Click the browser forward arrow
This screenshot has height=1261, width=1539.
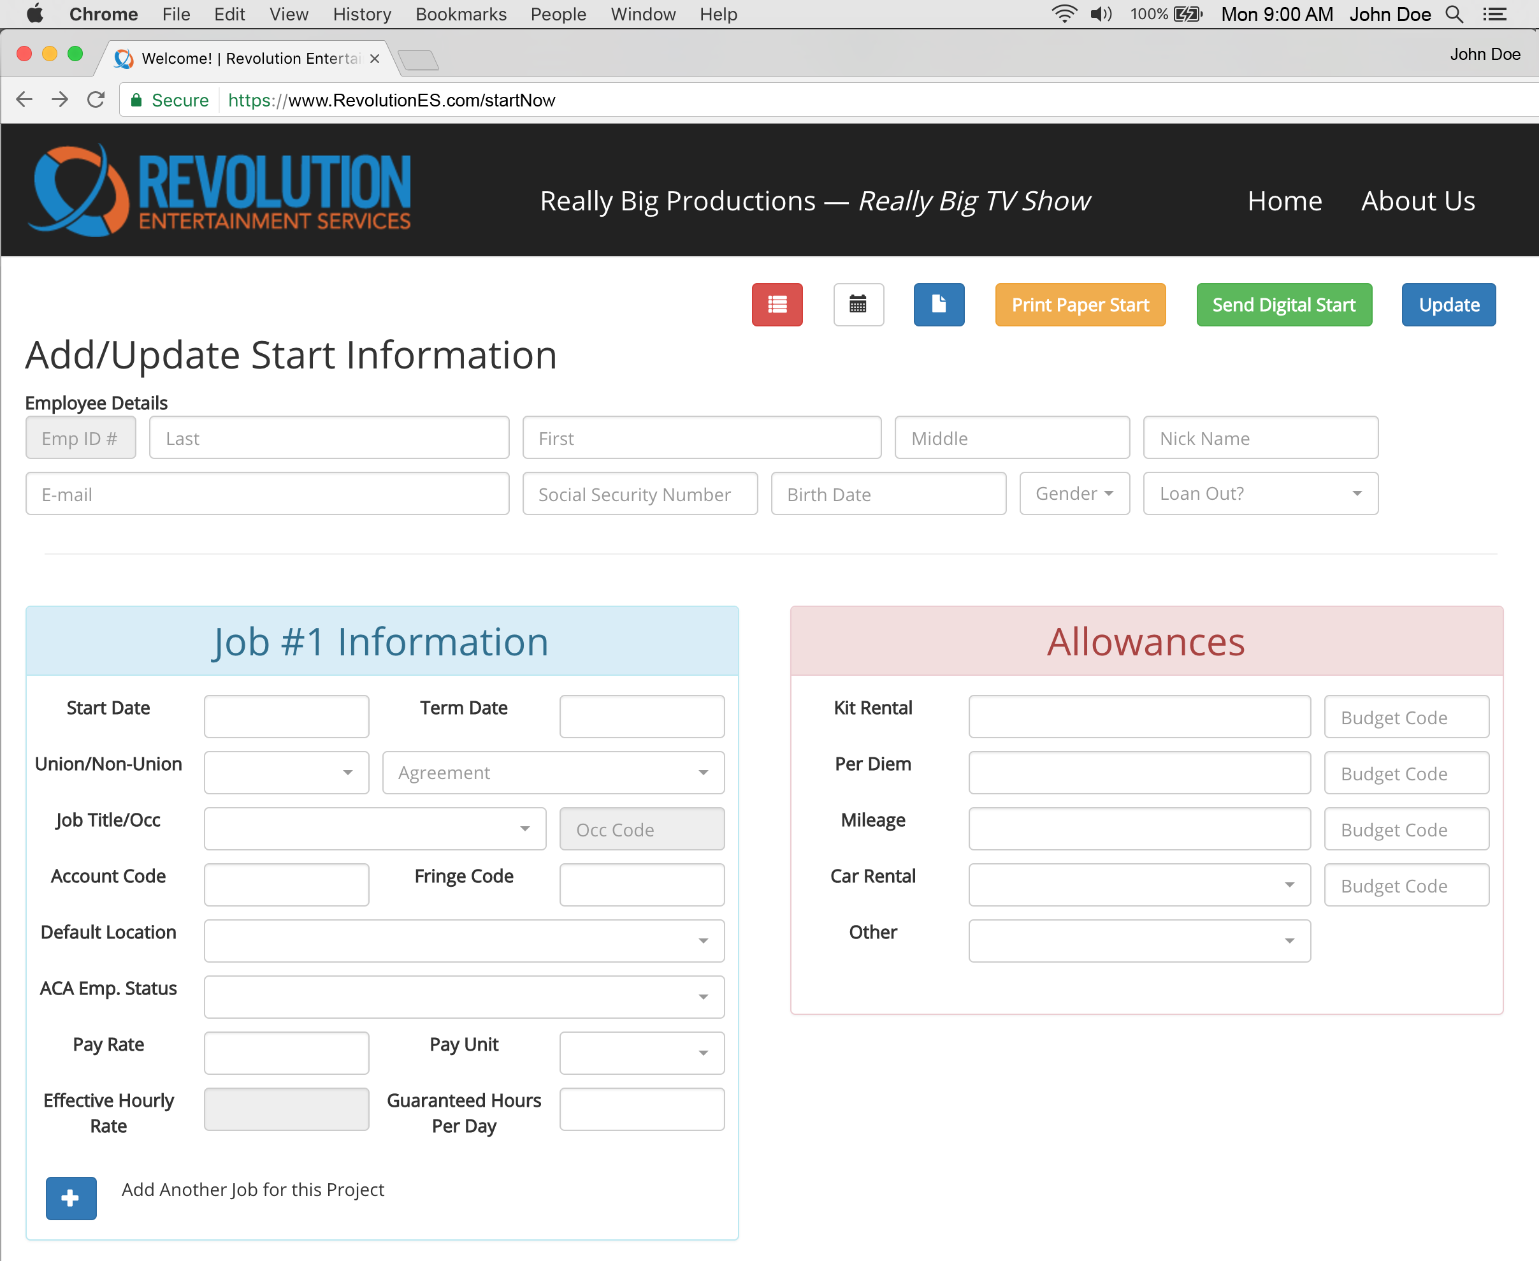pyautogui.click(x=59, y=99)
